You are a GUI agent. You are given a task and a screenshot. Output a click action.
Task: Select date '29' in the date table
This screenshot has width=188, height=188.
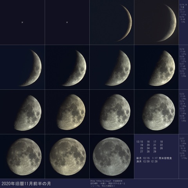[x=155, y=152]
